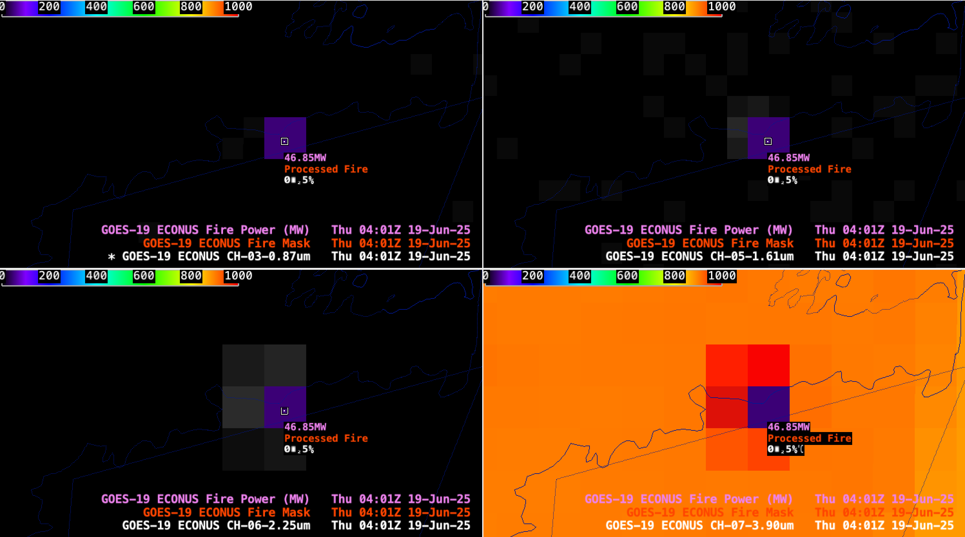Click the 0.5% sample value in CH-06 panel

(x=299, y=449)
